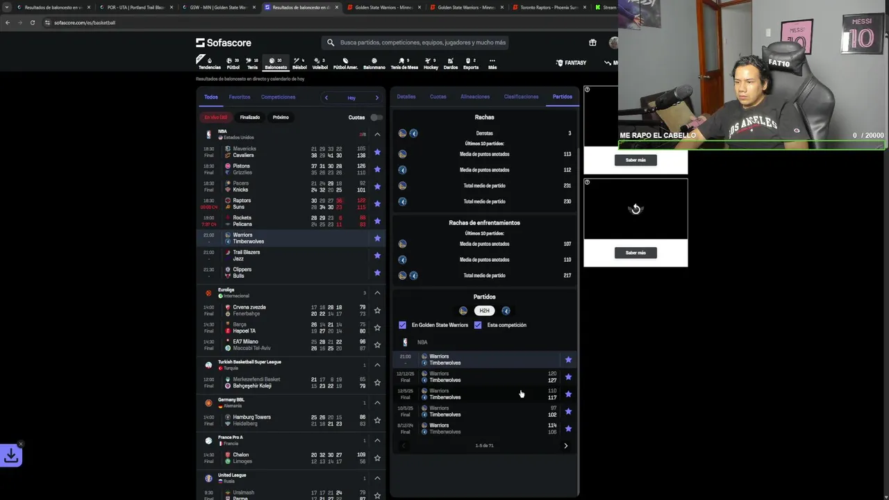The image size is (889, 500).
Task: Click the first Saber más ad button
Action: (635, 160)
